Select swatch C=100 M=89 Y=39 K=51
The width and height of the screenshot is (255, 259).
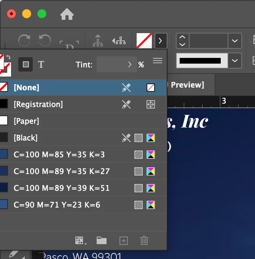[83, 188]
